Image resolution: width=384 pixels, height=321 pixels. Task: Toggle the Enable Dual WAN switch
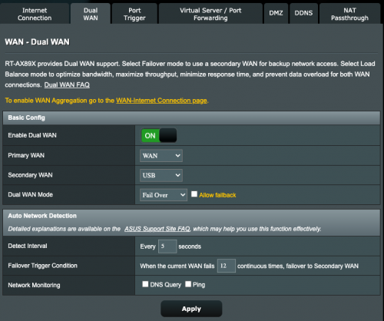(159, 135)
